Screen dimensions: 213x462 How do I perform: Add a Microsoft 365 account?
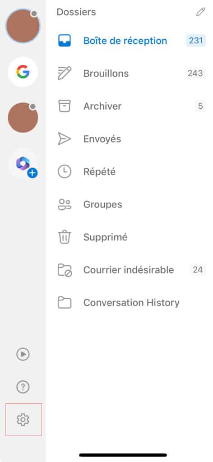(23, 164)
